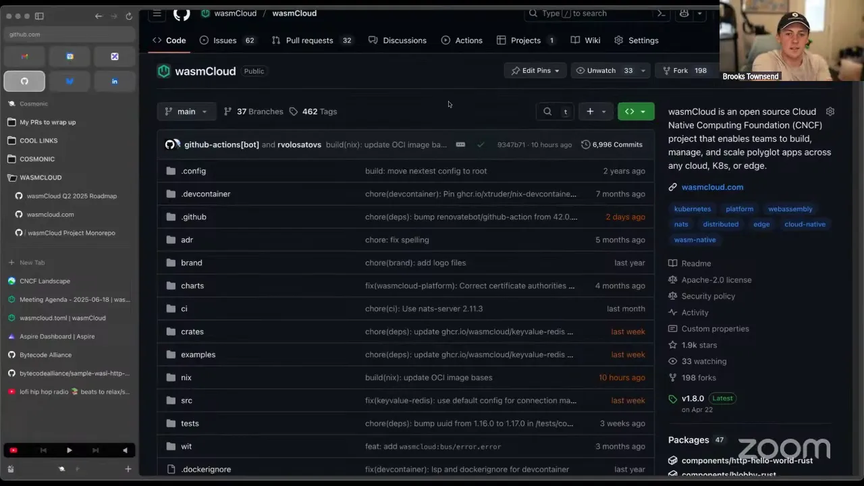Click the Cosmonic space icon at sidebar bottom
The height and width of the screenshot is (486, 864).
[x=61, y=469]
